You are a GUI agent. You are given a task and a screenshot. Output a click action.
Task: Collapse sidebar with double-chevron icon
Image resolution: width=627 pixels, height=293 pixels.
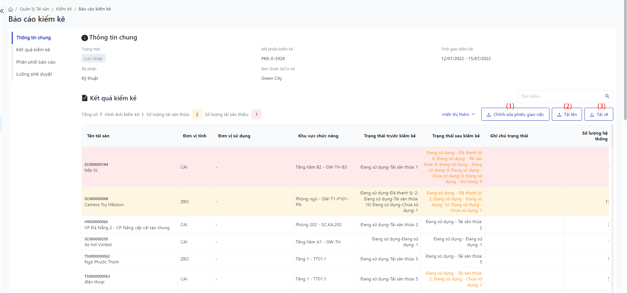2,11
